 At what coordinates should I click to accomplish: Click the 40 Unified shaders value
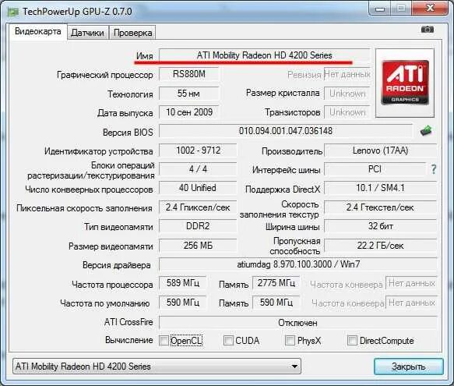pos(198,188)
